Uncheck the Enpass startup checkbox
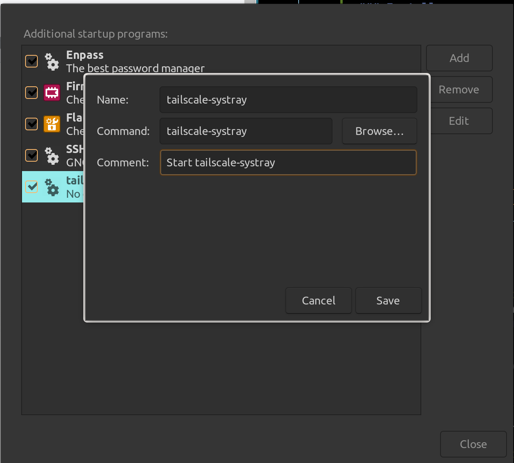Screen dimensions: 514x463 [31, 61]
